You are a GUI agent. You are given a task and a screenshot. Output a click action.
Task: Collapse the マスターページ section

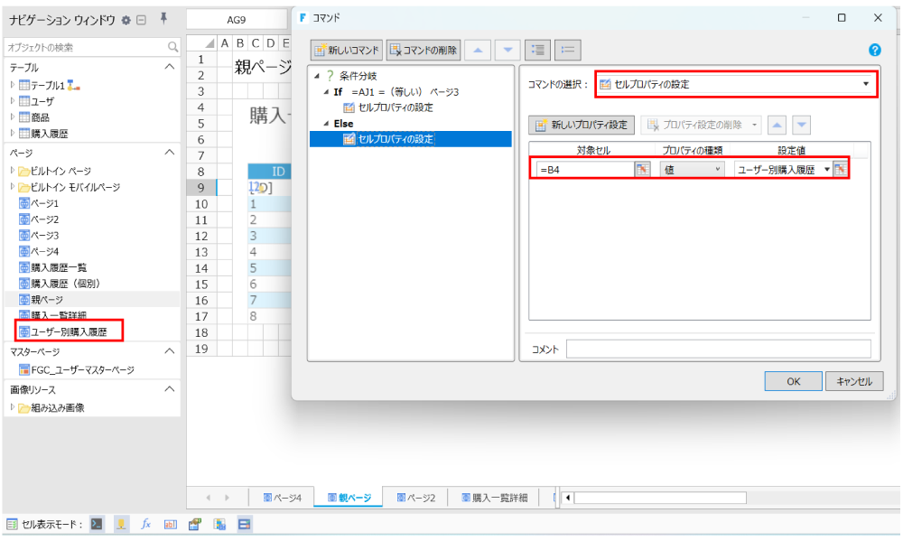pyautogui.click(x=170, y=350)
